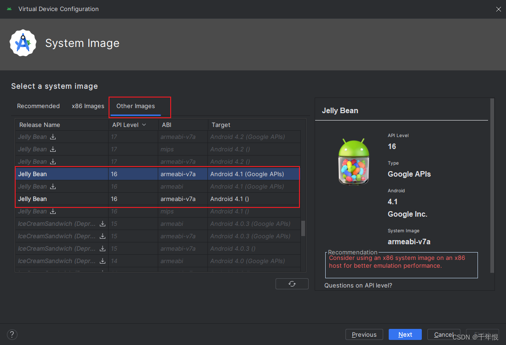The width and height of the screenshot is (506, 345).
Task: Click the details panel vertical scrollbar
Action: pos(492,186)
